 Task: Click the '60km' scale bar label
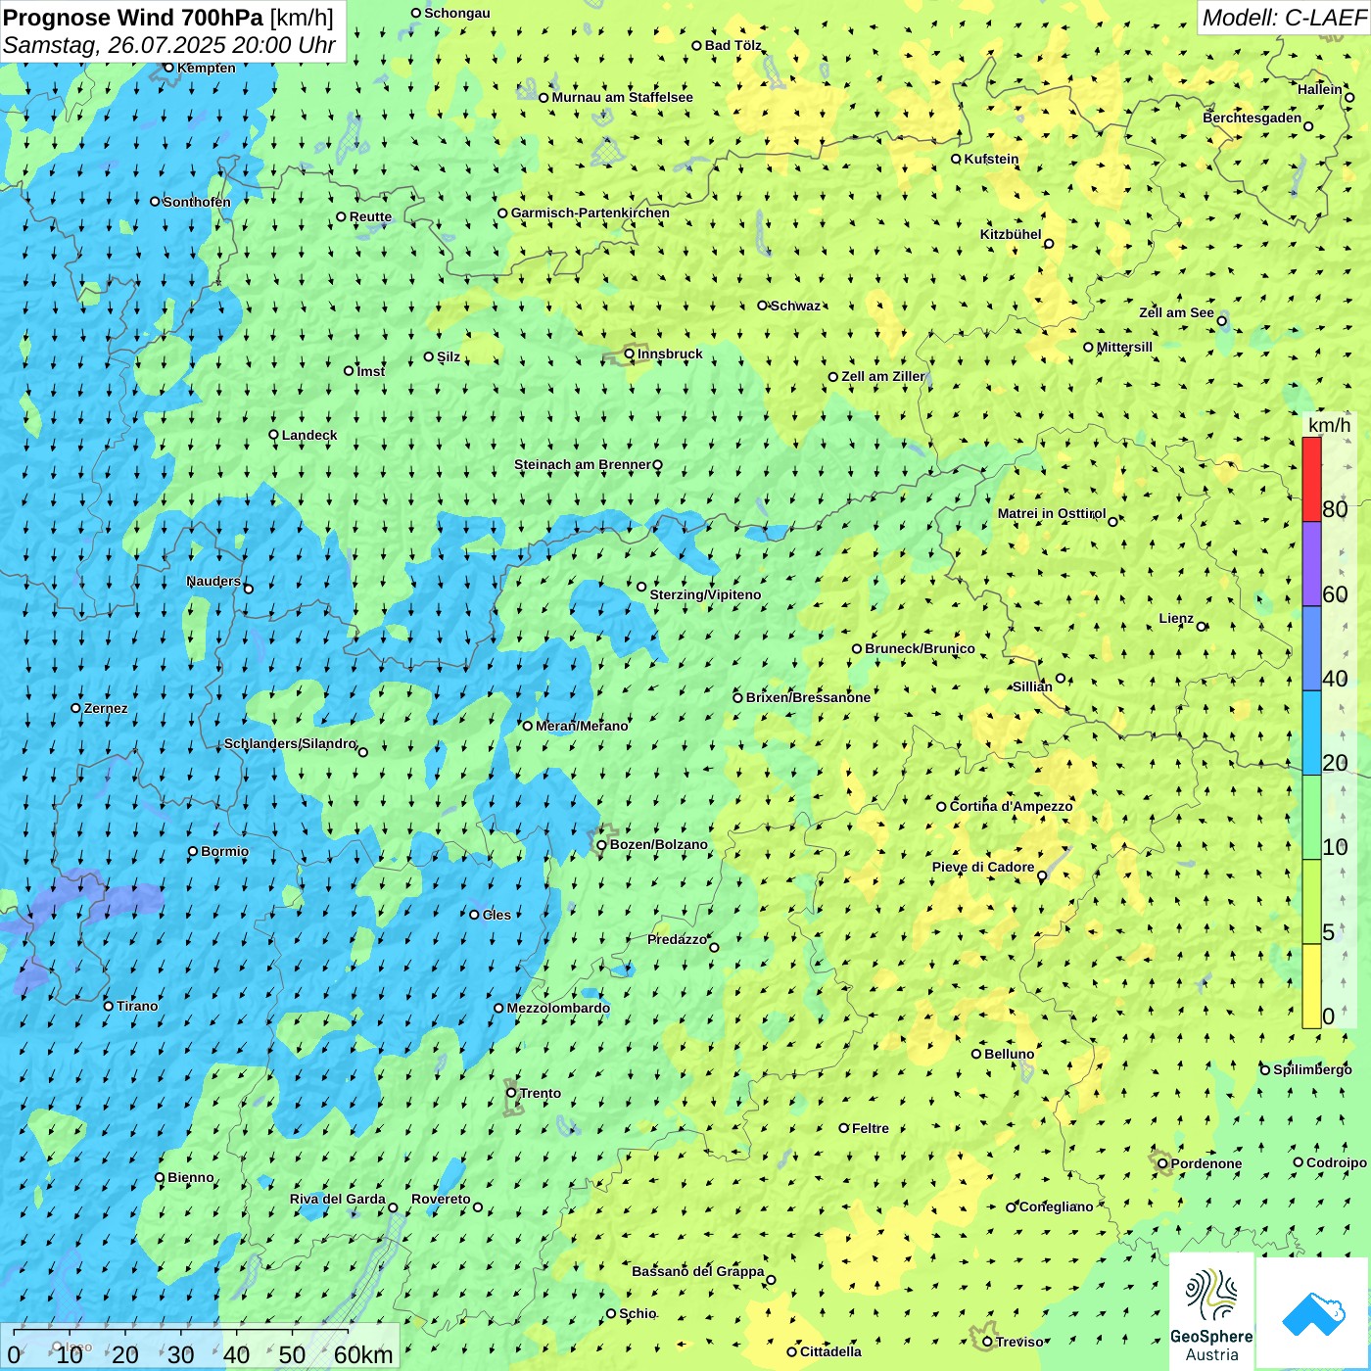(x=363, y=1354)
